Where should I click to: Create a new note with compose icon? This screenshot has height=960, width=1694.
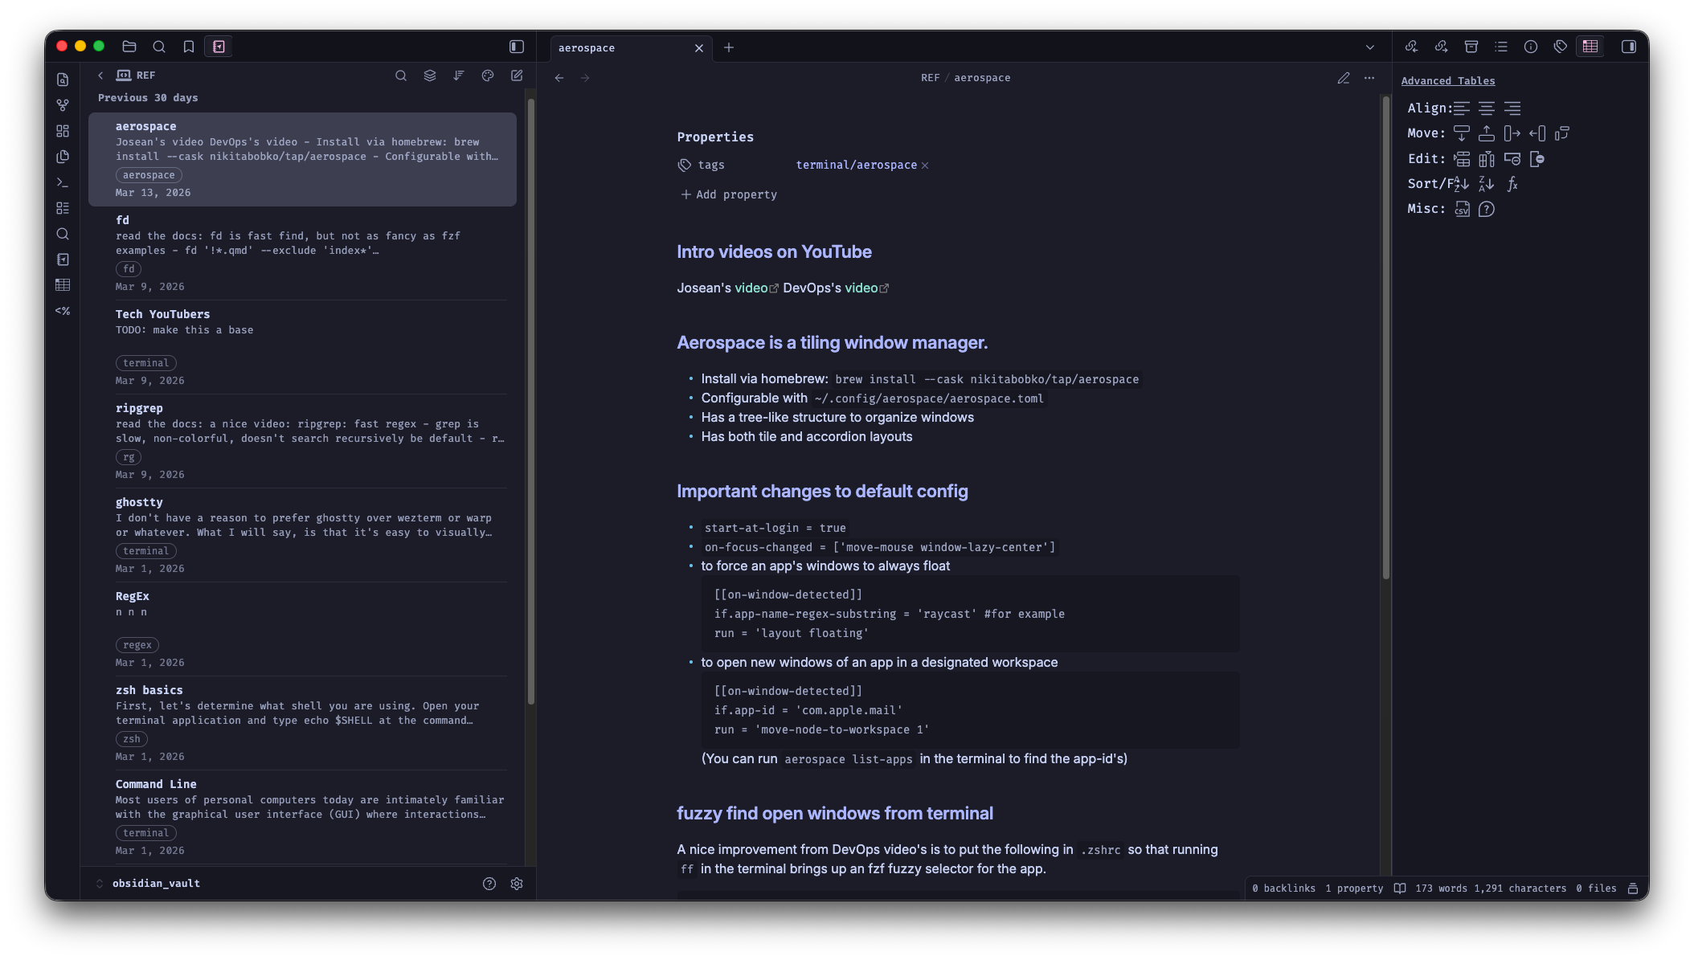pos(517,76)
